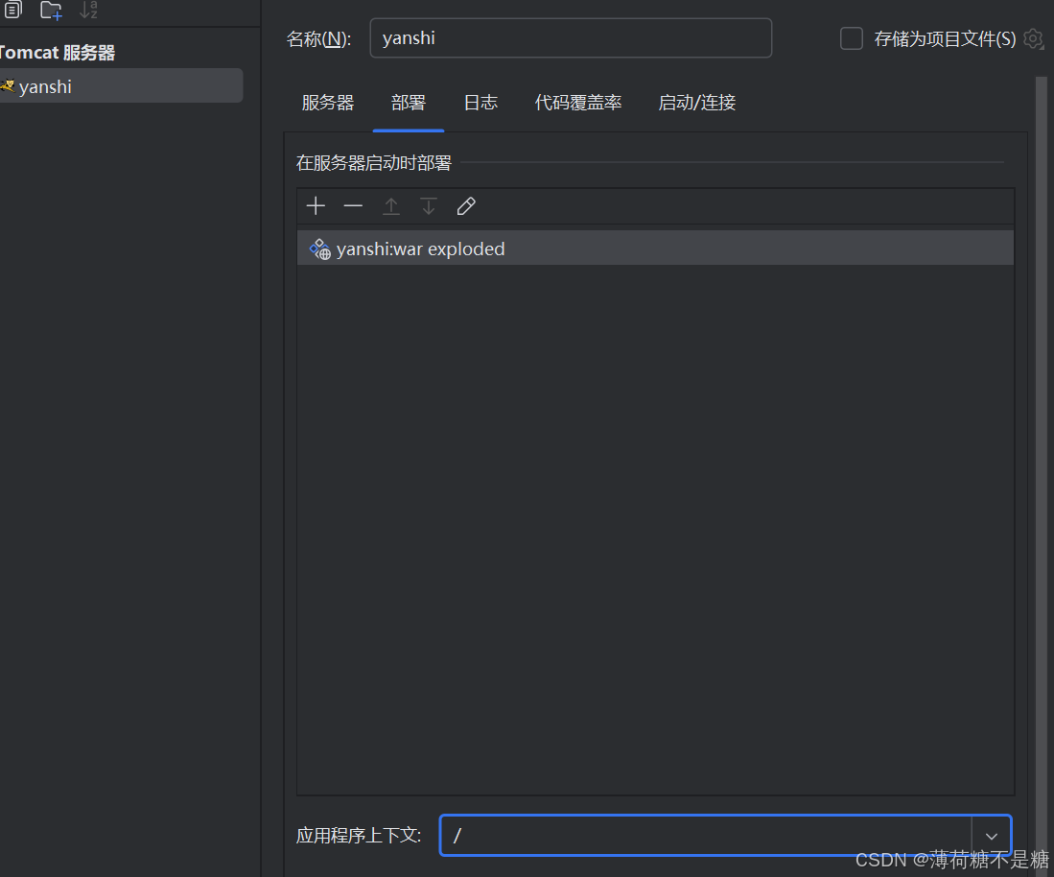Create a new run configuration folder
The image size is (1054, 877).
[x=48, y=10]
